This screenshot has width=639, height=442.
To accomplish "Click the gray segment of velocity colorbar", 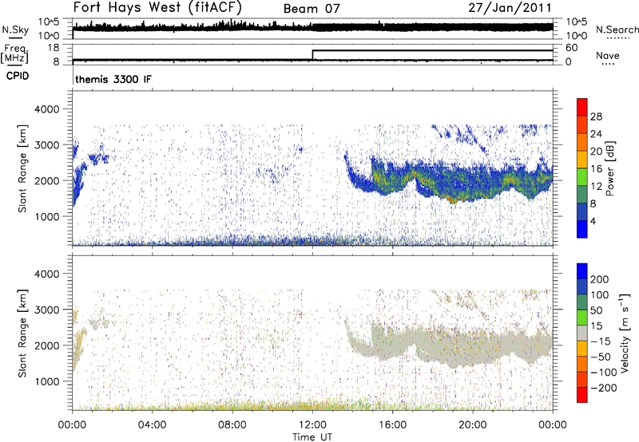I will (582, 333).
